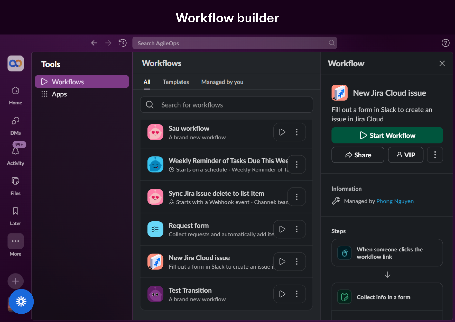The image size is (455, 322).
Task: Open more options for Sync Jira issue
Action: click(x=297, y=197)
